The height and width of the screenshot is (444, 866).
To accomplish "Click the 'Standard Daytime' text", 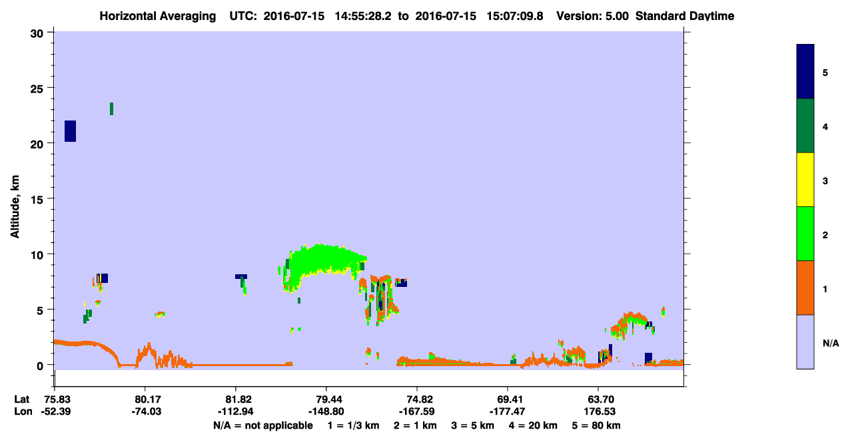I will [685, 15].
